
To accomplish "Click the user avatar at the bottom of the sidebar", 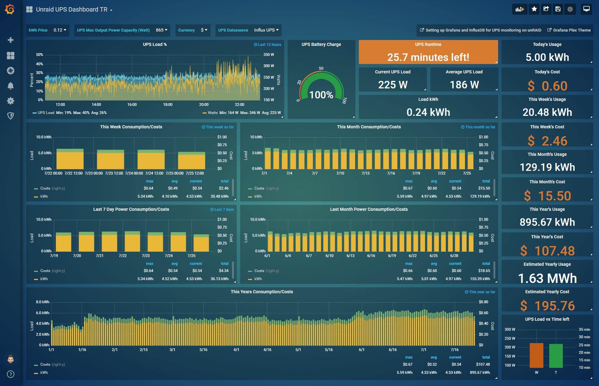I will (11, 359).
